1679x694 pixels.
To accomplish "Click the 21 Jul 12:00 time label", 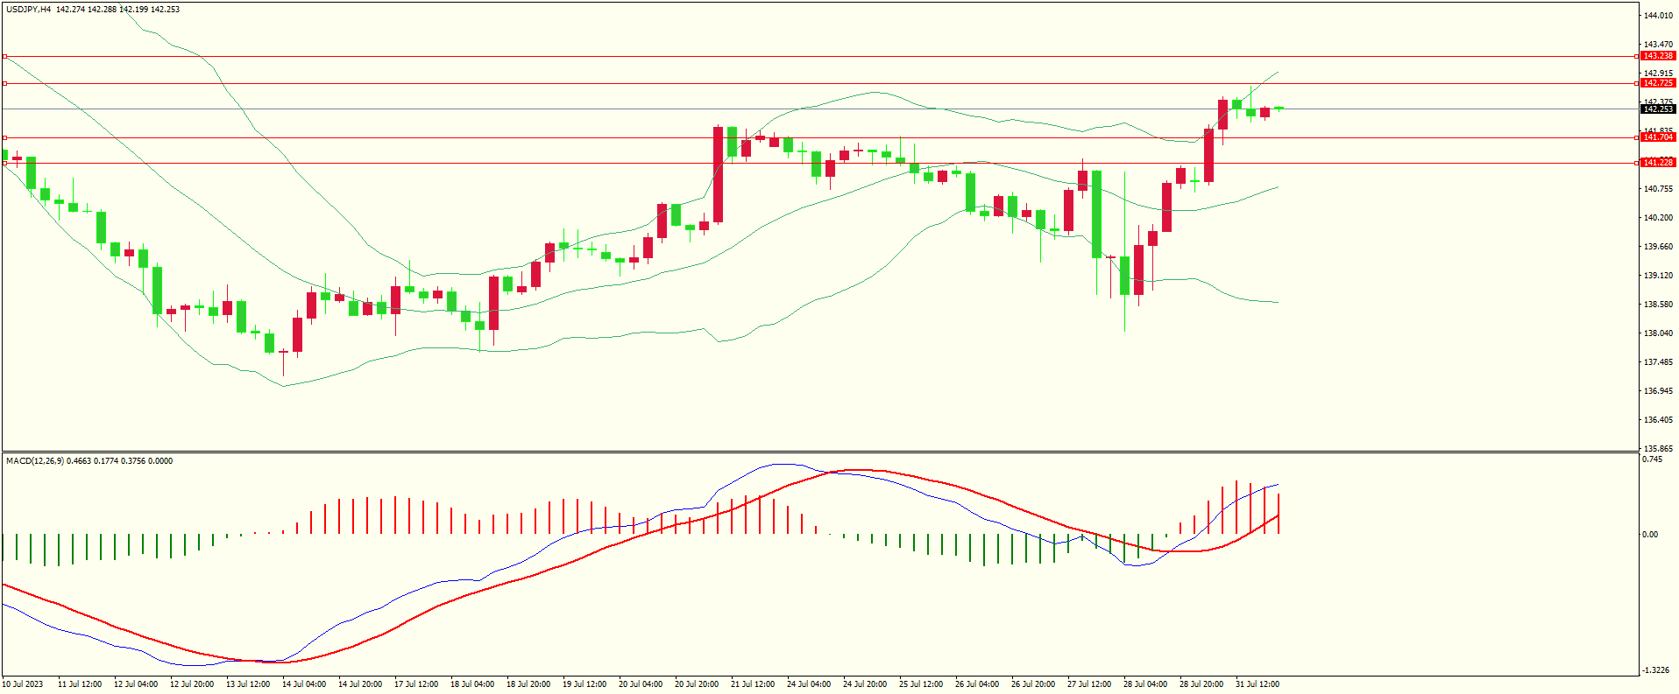I will (753, 684).
